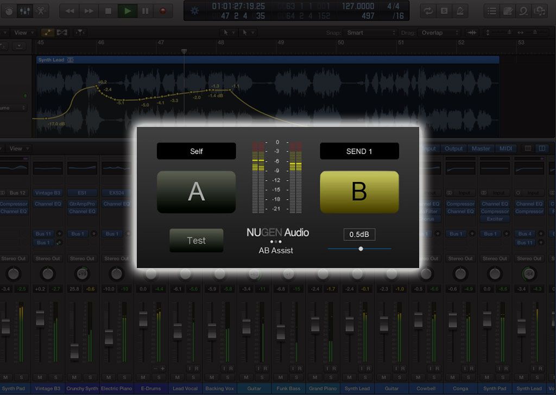Open the EXS24 instrument slot
The image size is (556, 395).
117,193
